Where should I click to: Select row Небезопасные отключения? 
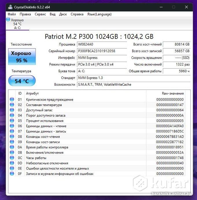(x=97, y=163)
